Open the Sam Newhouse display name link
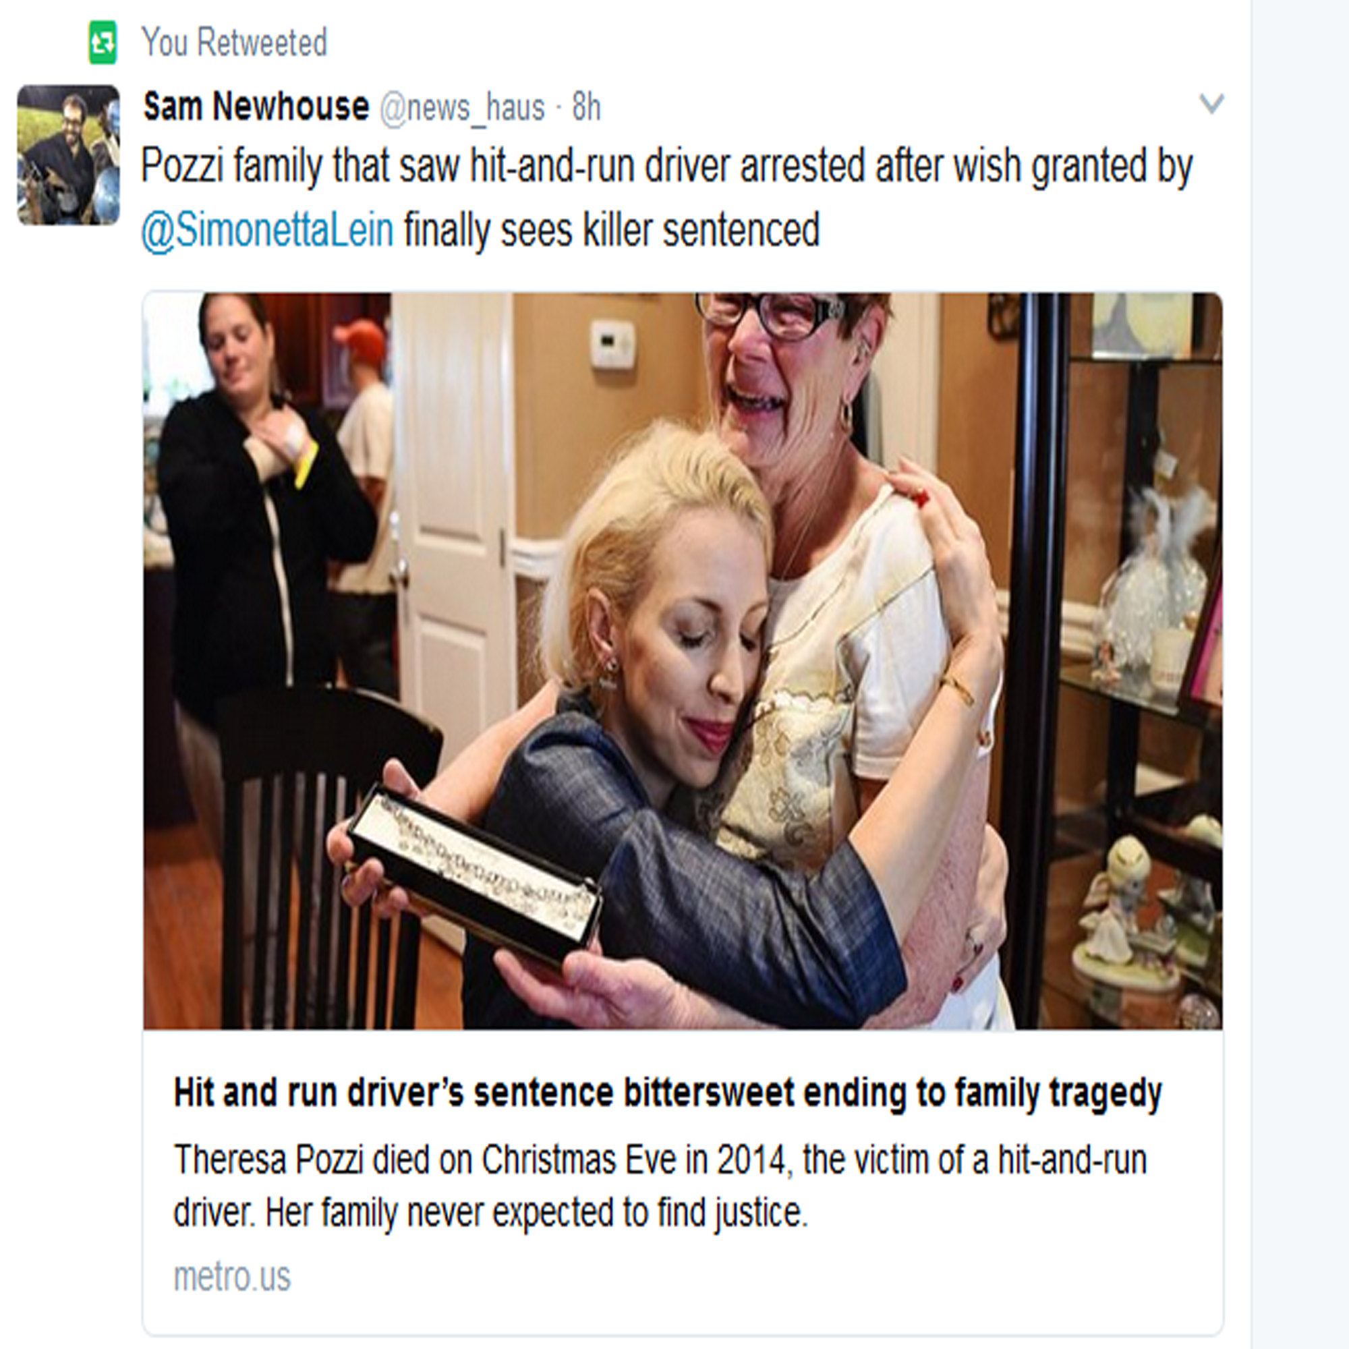 tap(256, 107)
